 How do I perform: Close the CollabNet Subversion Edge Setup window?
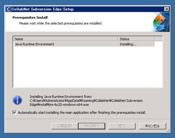pos(167,9)
